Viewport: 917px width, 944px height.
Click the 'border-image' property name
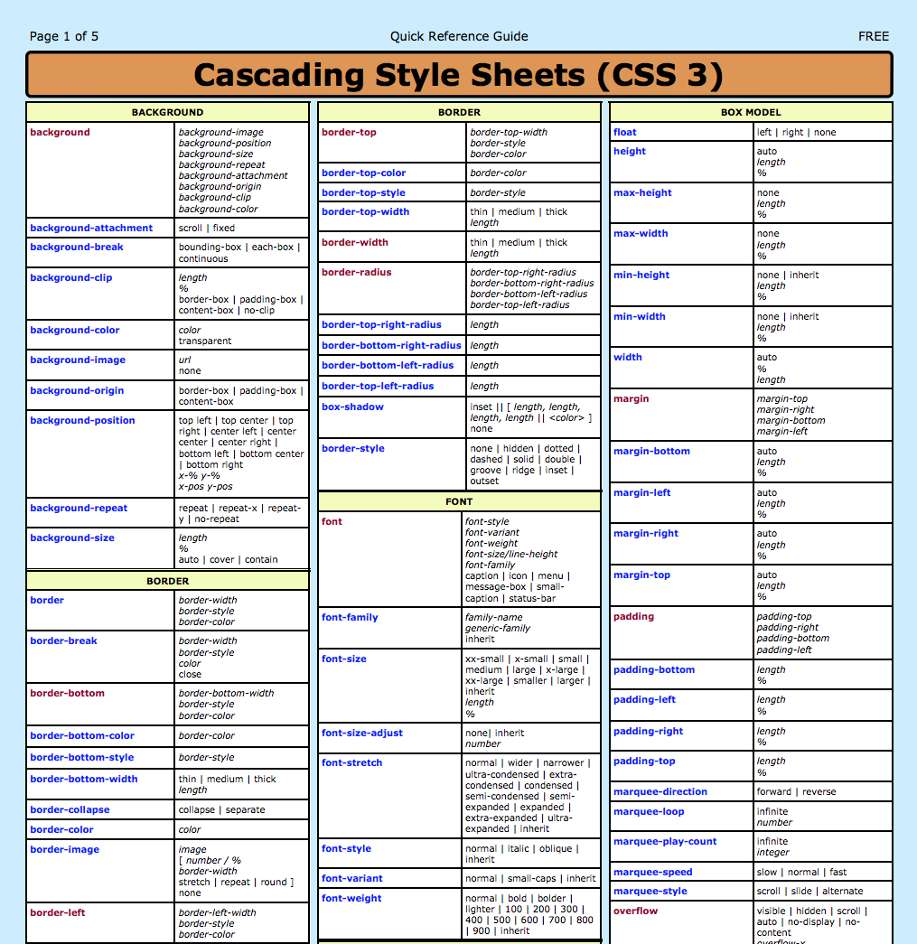(64, 849)
